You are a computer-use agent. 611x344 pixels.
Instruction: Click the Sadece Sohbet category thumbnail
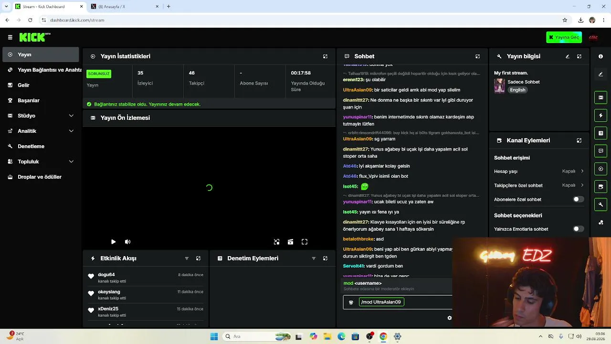click(499, 86)
